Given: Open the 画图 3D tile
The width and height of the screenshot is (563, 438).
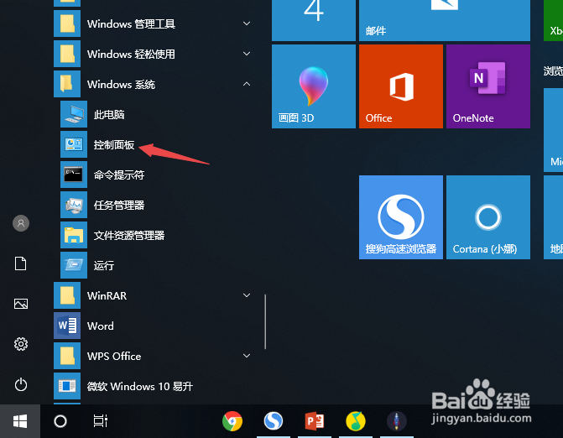Looking at the screenshot, I should (x=314, y=86).
